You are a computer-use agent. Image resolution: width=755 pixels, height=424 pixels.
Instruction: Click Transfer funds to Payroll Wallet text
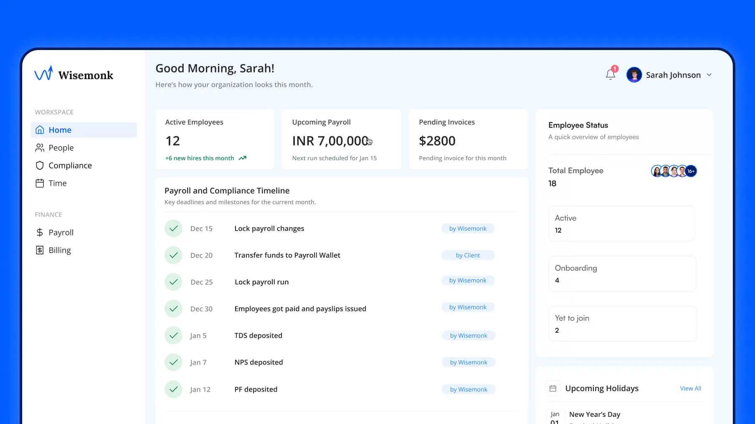(287, 255)
